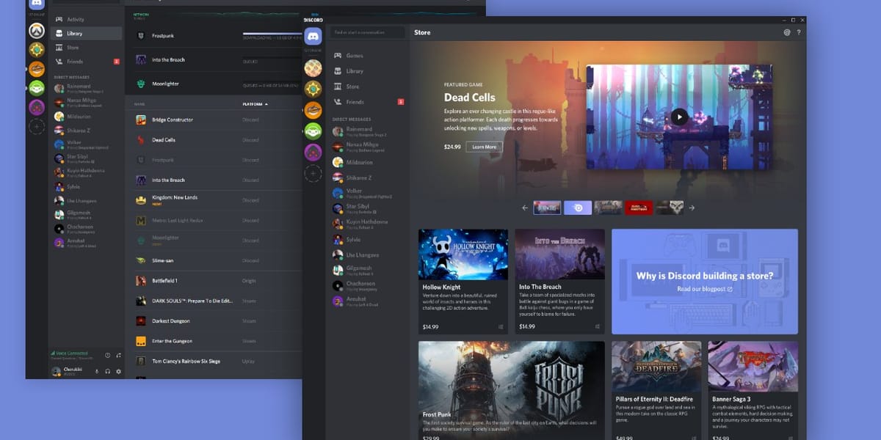
Task: Sort library by Platform column arrow
Action: pos(266,104)
